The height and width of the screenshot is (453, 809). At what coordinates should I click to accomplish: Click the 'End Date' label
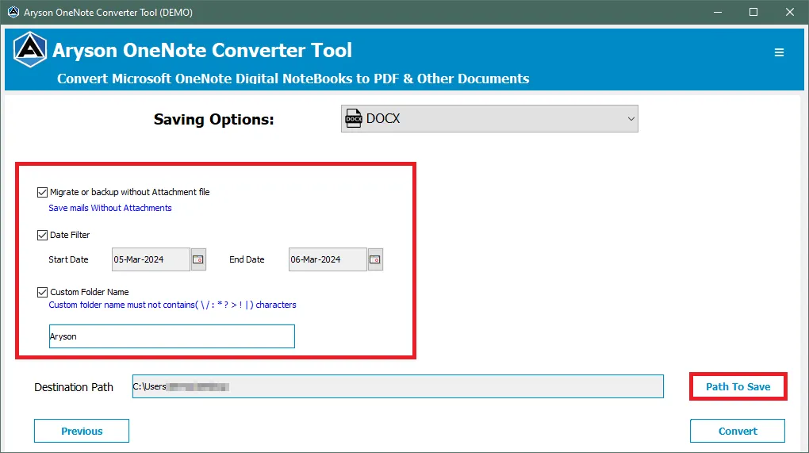coord(247,259)
